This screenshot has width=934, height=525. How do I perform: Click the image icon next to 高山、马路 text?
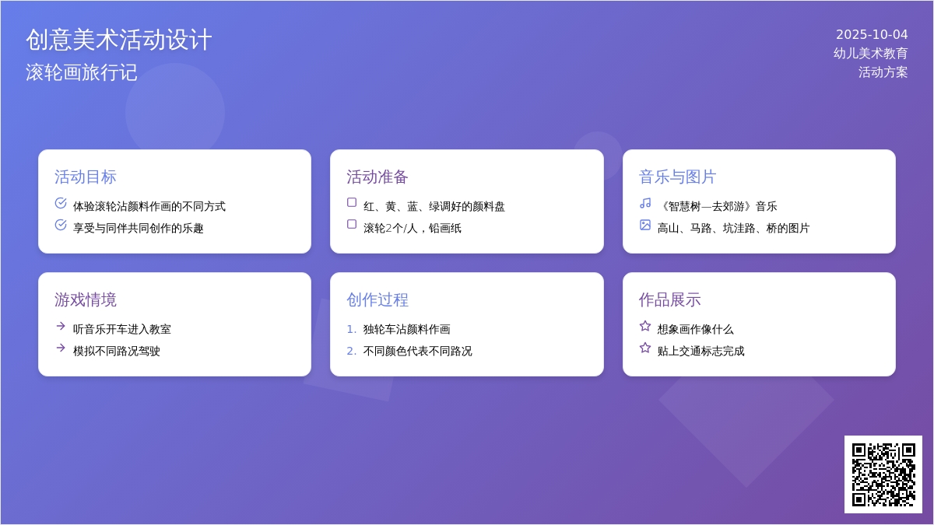(x=645, y=225)
